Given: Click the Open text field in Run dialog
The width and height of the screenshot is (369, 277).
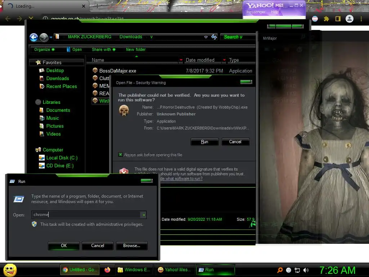Looking at the screenshot, I should coord(86,215).
